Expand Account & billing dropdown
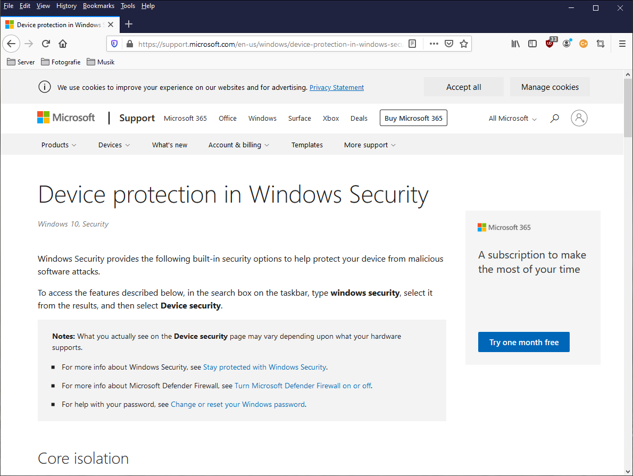 239,145
